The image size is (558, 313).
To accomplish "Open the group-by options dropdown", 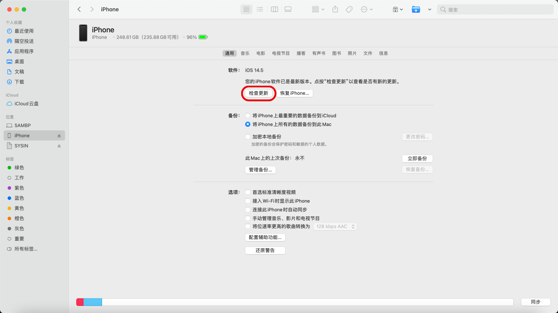I will point(318,9).
